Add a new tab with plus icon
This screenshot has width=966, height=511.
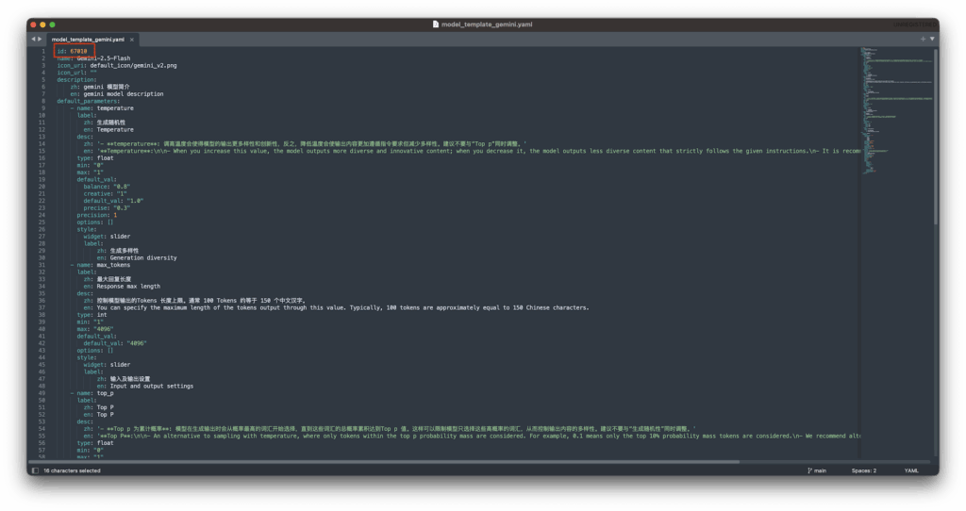click(x=924, y=39)
